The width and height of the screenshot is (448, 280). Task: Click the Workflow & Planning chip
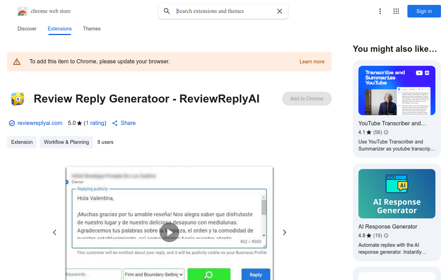coord(66,142)
